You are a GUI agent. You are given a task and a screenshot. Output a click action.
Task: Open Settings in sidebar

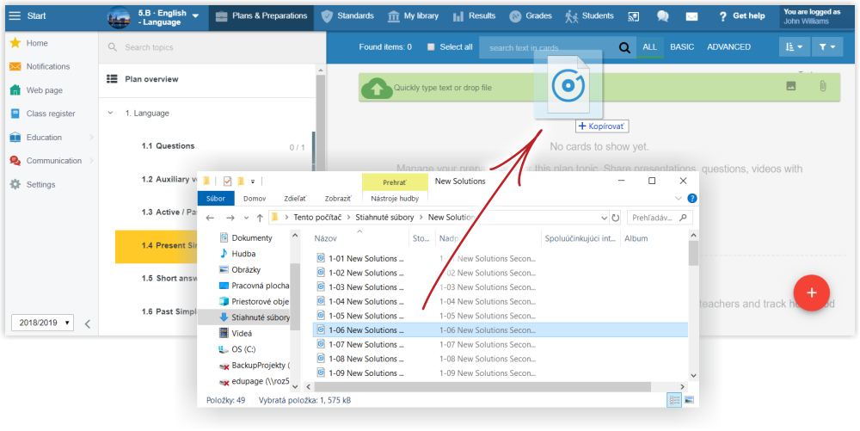pos(40,184)
